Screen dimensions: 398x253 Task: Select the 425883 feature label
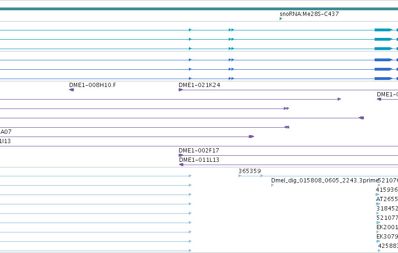[x=388, y=246]
